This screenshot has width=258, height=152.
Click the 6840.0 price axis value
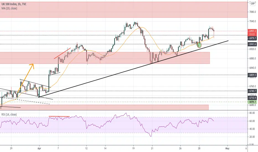pos(252,68)
